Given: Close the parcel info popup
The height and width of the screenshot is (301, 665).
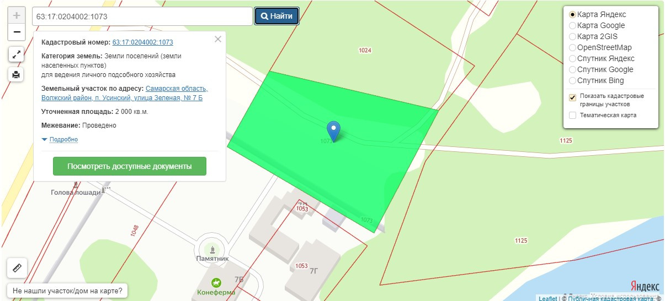Looking at the screenshot, I should (217, 39).
